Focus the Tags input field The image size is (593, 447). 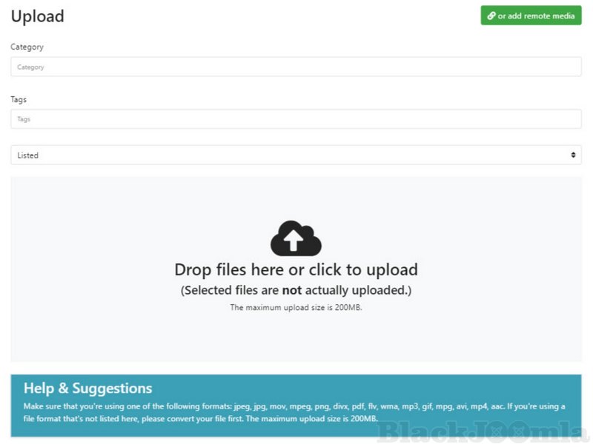pyautogui.click(x=296, y=119)
